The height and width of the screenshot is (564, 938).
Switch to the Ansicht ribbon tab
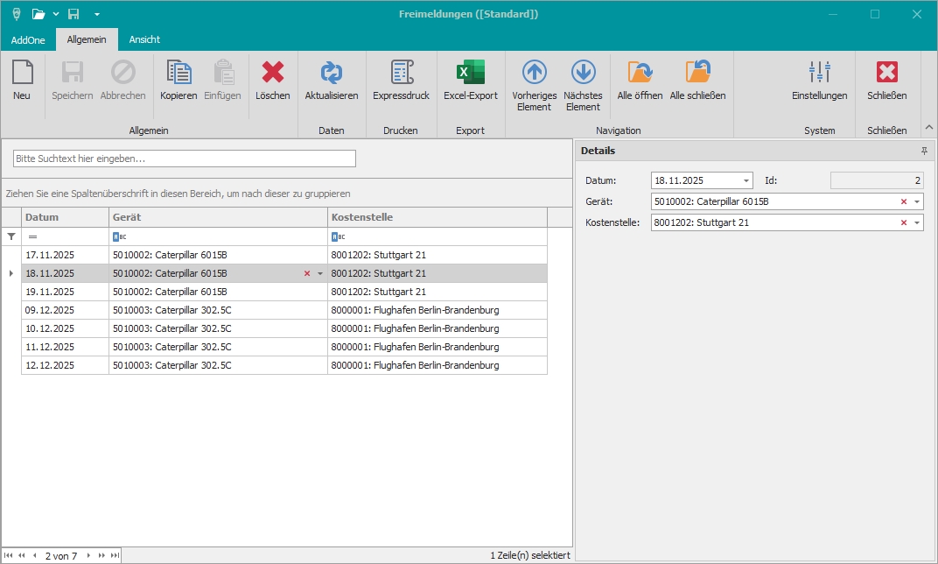coord(144,39)
